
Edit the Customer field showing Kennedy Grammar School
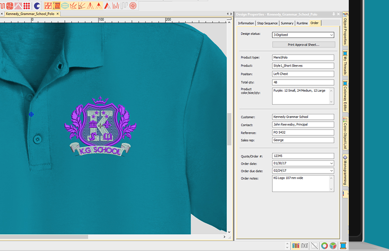[302, 116]
